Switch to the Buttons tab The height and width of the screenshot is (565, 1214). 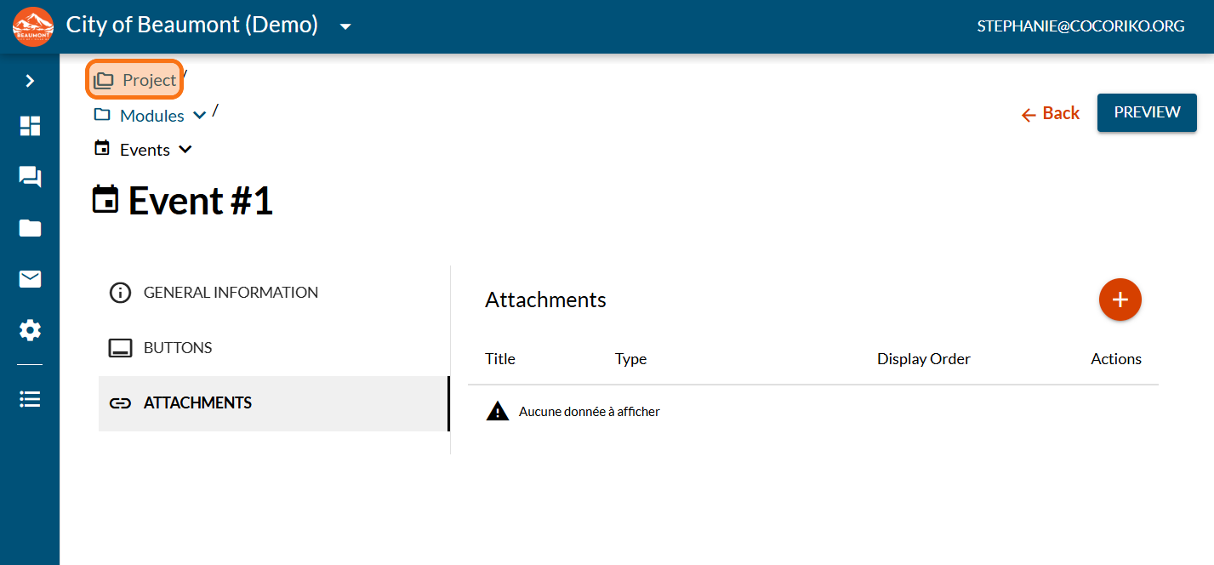tap(178, 348)
